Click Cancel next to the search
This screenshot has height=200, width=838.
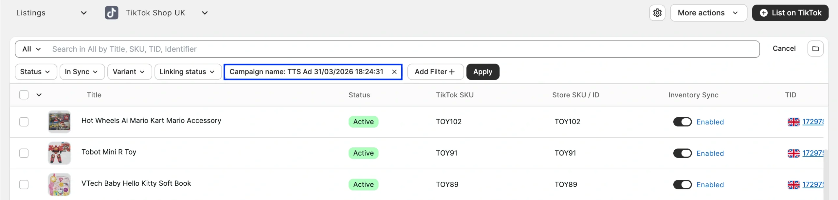point(784,48)
